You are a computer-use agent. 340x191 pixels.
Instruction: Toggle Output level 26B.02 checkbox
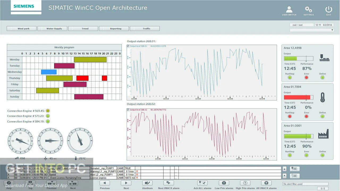click(128, 110)
